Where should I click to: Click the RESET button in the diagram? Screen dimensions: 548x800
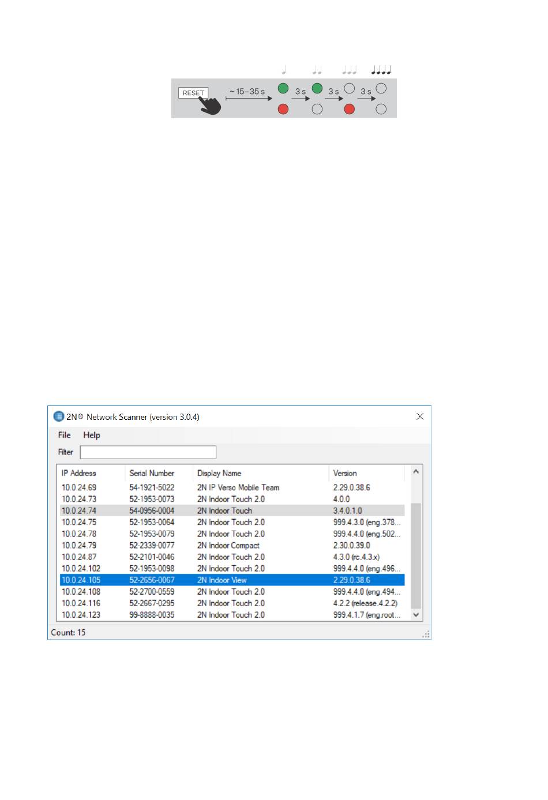[193, 93]
